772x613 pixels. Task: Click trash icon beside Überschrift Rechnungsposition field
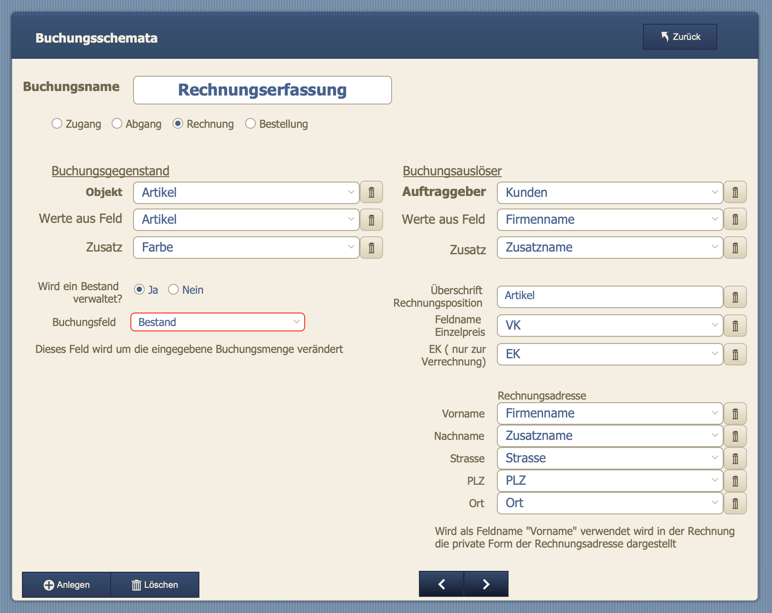tap(735, 297)
